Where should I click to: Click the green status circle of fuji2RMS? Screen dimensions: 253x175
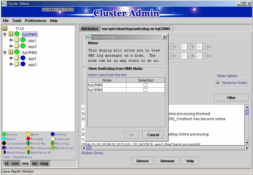point(17,34)
